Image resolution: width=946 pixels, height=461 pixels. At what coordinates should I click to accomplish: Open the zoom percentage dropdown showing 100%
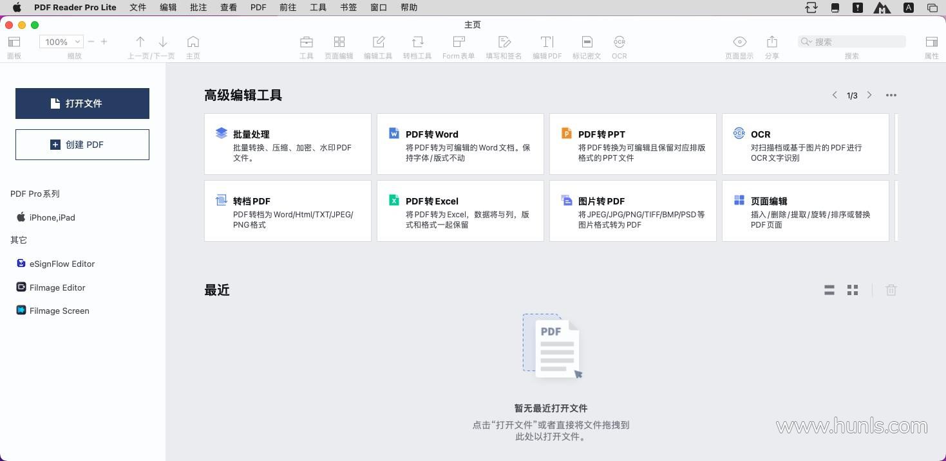tap(61, 42)
